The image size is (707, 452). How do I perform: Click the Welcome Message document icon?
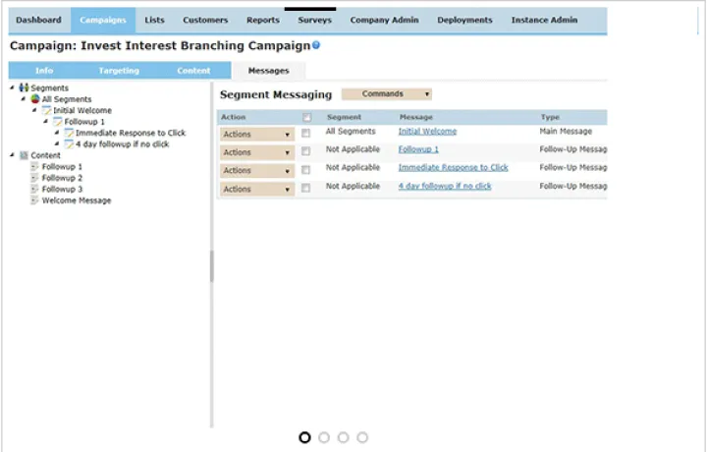pyautogui.click(x=34, y=200)
